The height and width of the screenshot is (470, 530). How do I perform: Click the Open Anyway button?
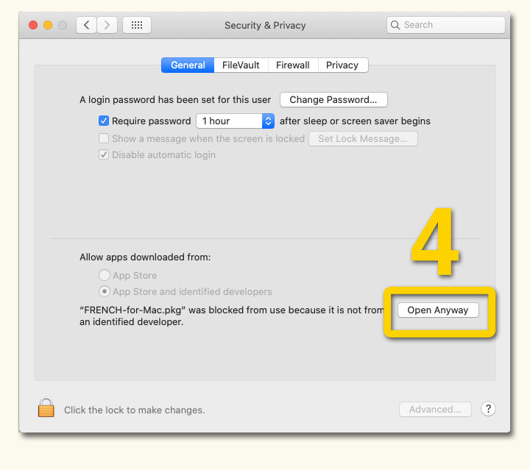pos(437,310)
